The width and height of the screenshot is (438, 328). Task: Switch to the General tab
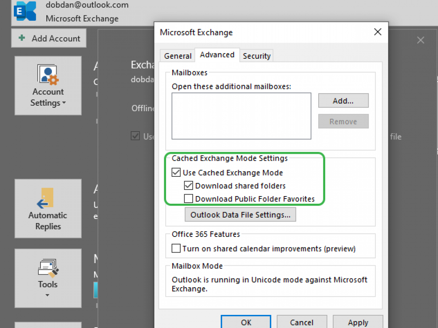178,56
